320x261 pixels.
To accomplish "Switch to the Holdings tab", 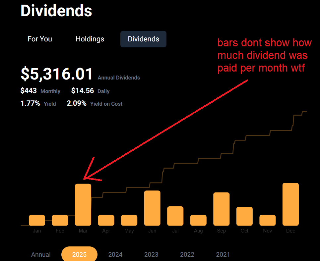I will pos(90,39).
